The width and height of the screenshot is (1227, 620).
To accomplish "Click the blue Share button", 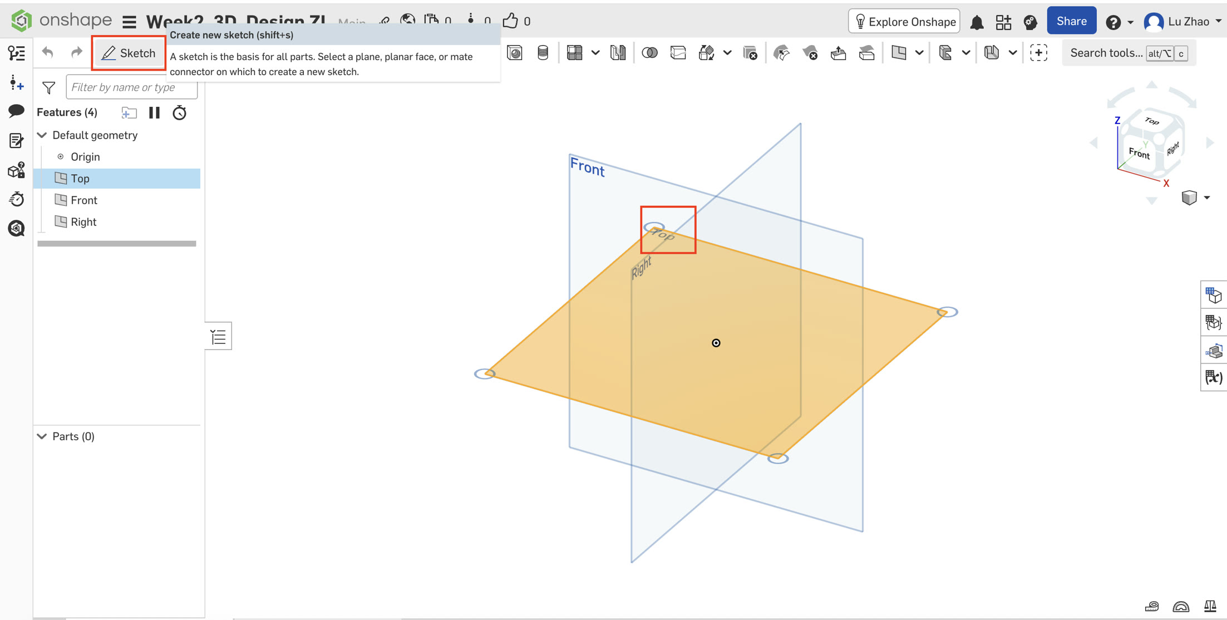I will click(x=1071, y=21).
